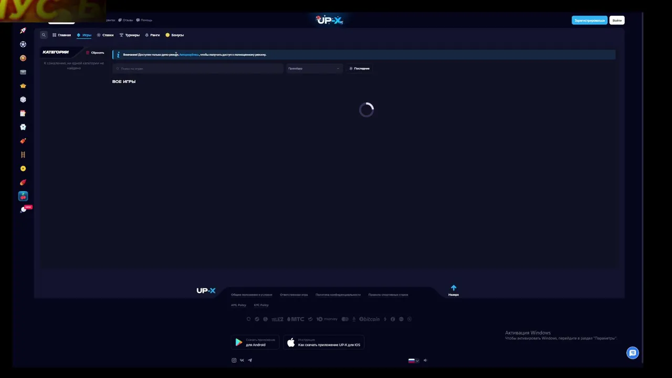Screen dimensions: 672x378
Task: Open the dynamite game in the sidebar
Action: pos(23,141)
